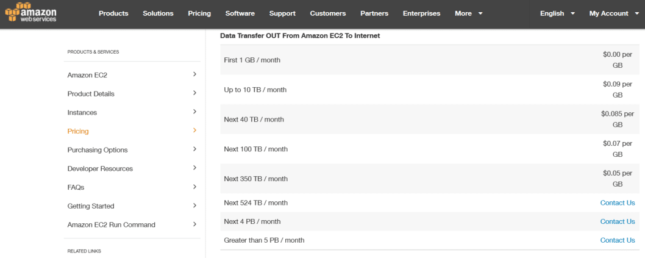Click the chevron arrow beside Instances
The image size is (645, 258).
click(x=194, y=112)
